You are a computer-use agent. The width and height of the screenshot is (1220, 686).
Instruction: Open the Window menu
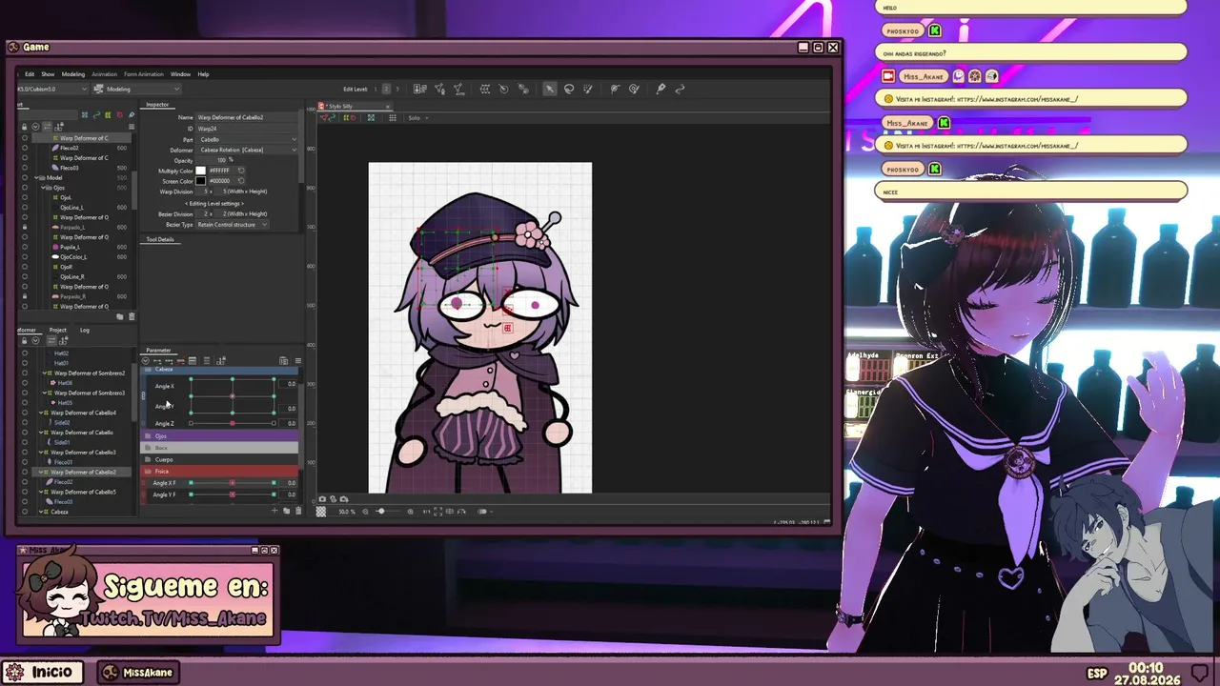point(180,73)
